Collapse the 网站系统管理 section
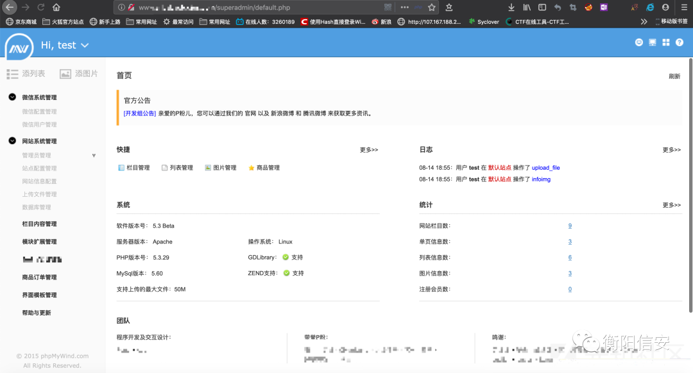 tap(12, 141)
